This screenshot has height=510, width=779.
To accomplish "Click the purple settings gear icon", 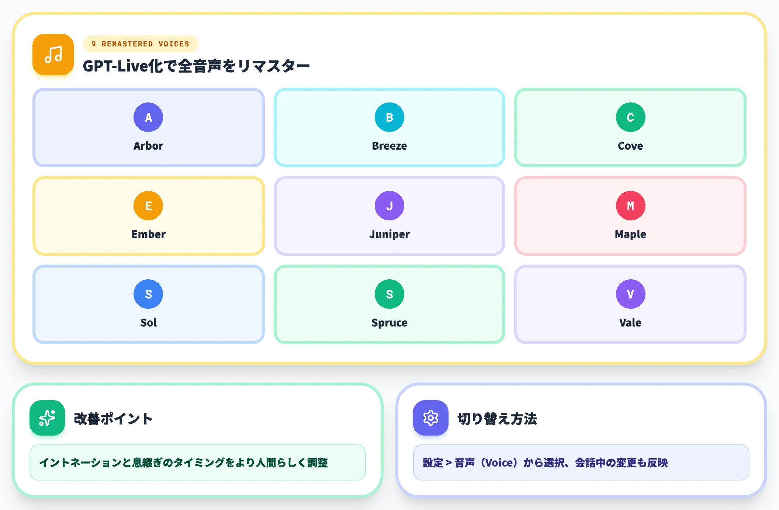I will pos(431,418).
